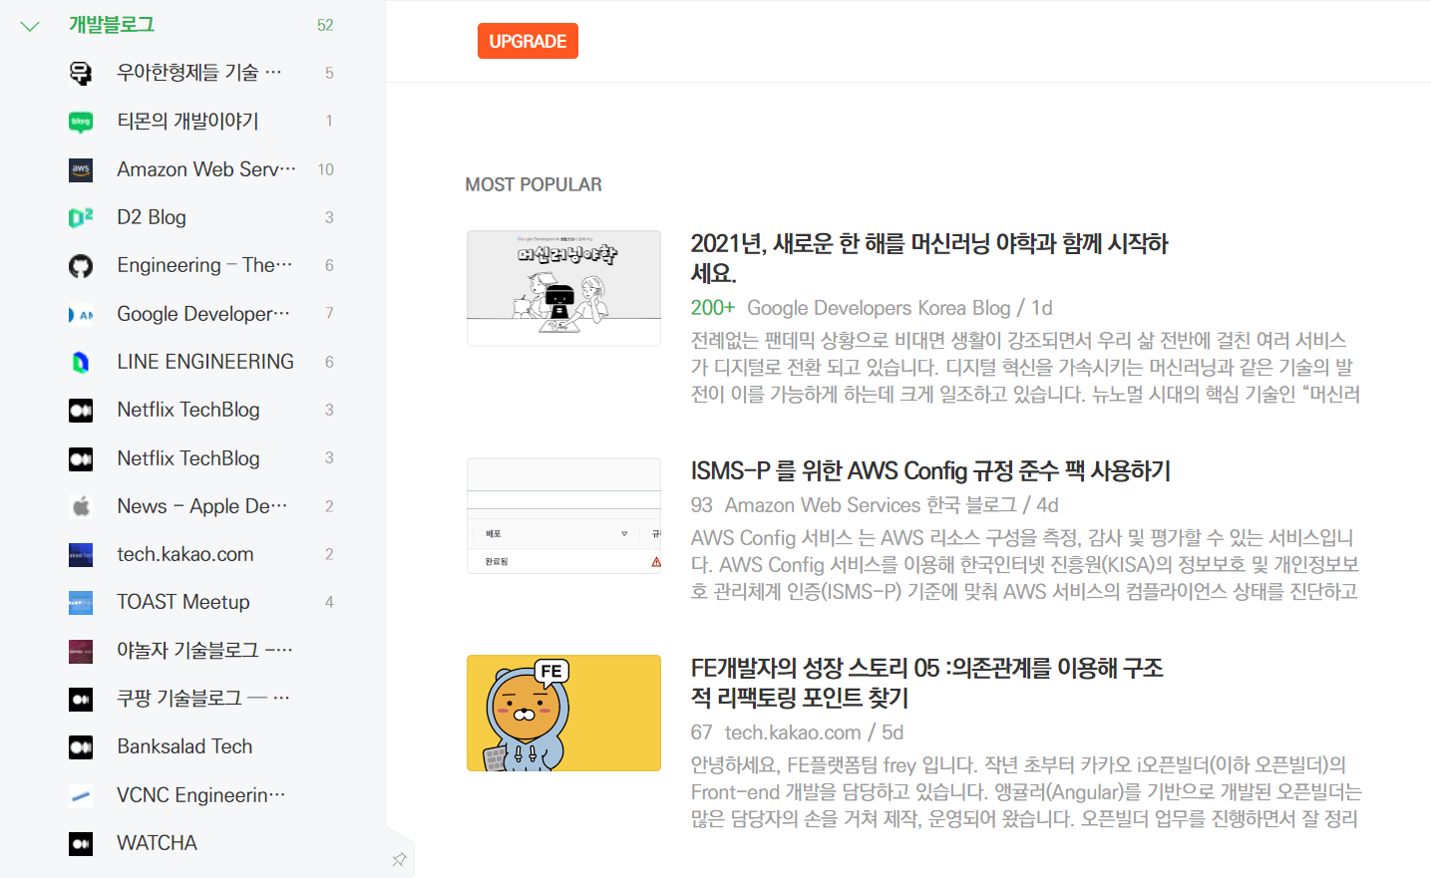Viewport: 1431px width, 878px height.
Task: Click the yellow FE character thumbnail
Action: click(563, 713)
